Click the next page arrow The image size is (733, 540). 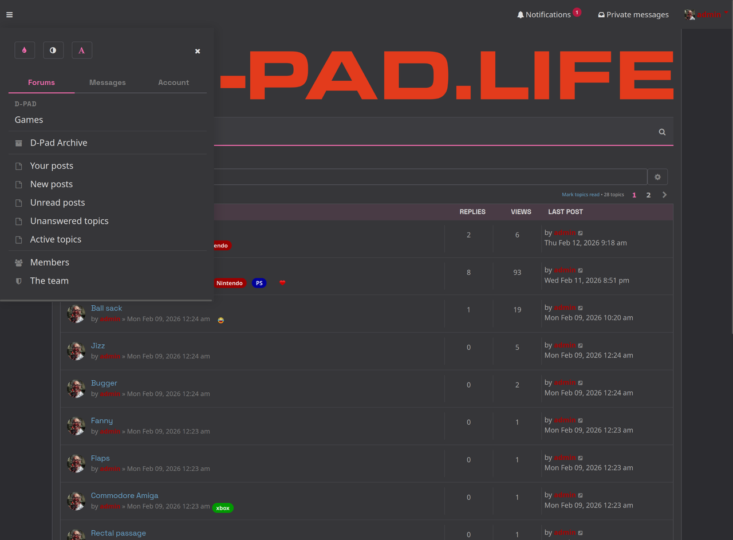tap(664, 195)
